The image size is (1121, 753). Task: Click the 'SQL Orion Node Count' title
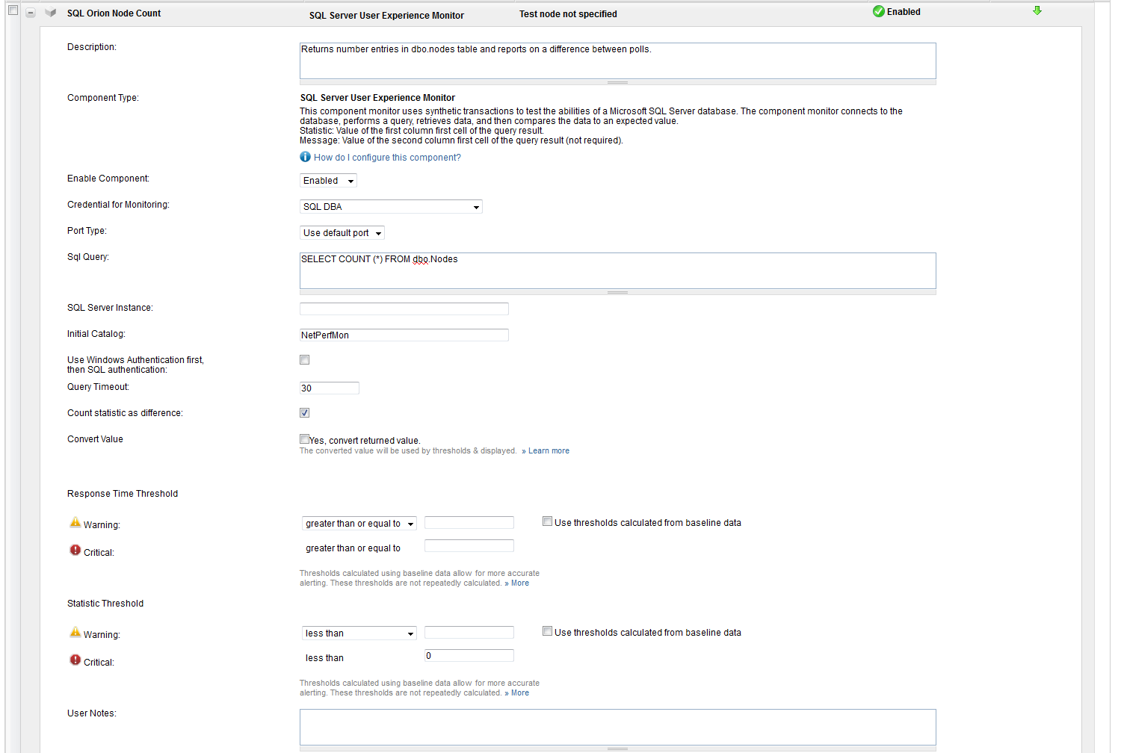tap(114, 13)
